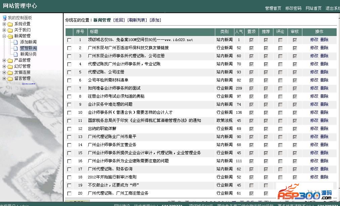This screenshot has width=340, height=206.
Task: Collapse the 新闻管理 tree node
Action: pos(4,36)
